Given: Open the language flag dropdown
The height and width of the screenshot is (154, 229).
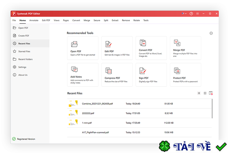Looking at the screenshot, I should 184,14.
